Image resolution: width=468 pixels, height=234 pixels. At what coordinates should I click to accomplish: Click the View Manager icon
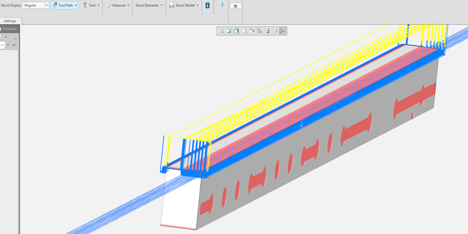(252, 31)
